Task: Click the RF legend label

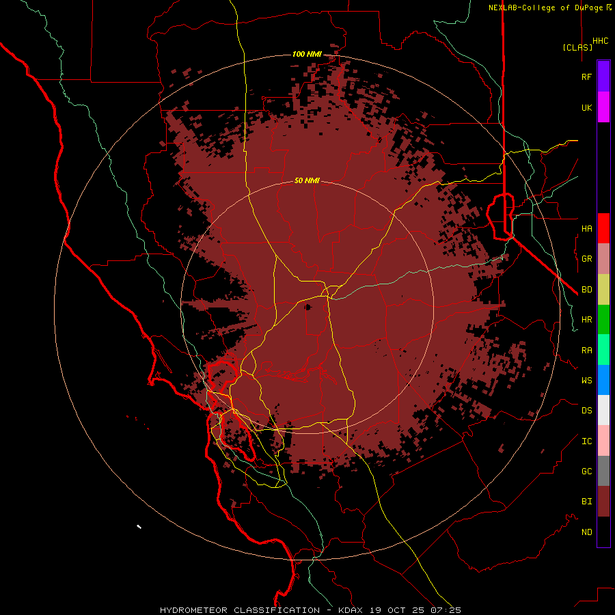Action: (x=586, y=77)
